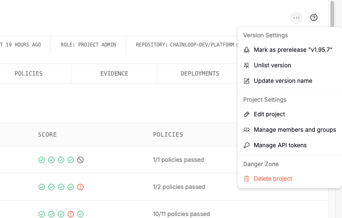342x218 pixels.
Task: Click the key icon beside Manage API tokens
Action: pyautogui.click(x=247, y=145)
